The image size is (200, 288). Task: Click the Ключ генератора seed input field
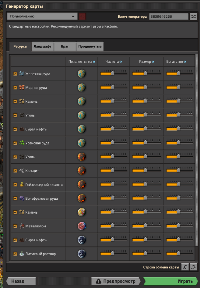tap(169, 16)
